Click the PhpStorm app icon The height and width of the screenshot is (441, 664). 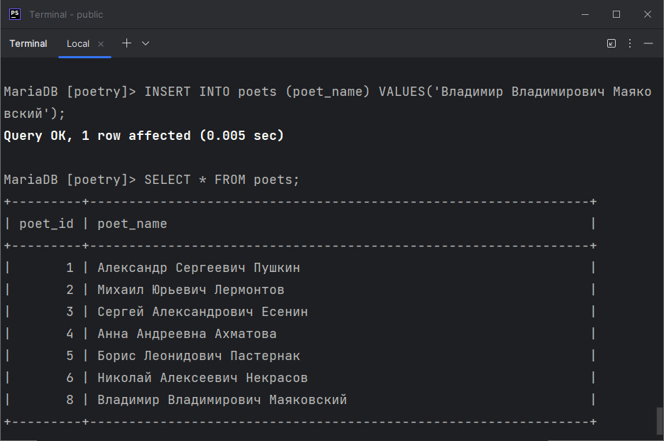pyautogui.click(x=15, y=14)
